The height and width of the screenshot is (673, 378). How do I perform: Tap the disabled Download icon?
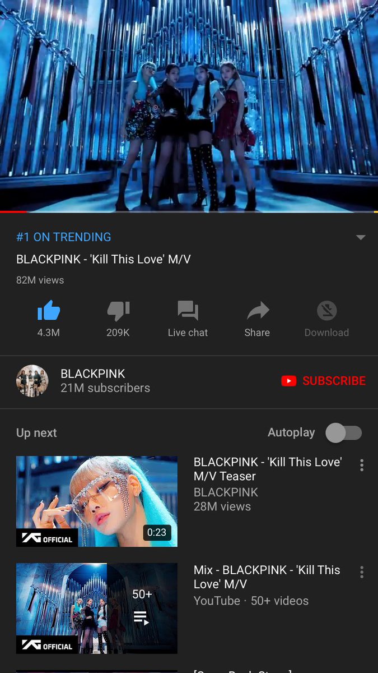point(326,311)
